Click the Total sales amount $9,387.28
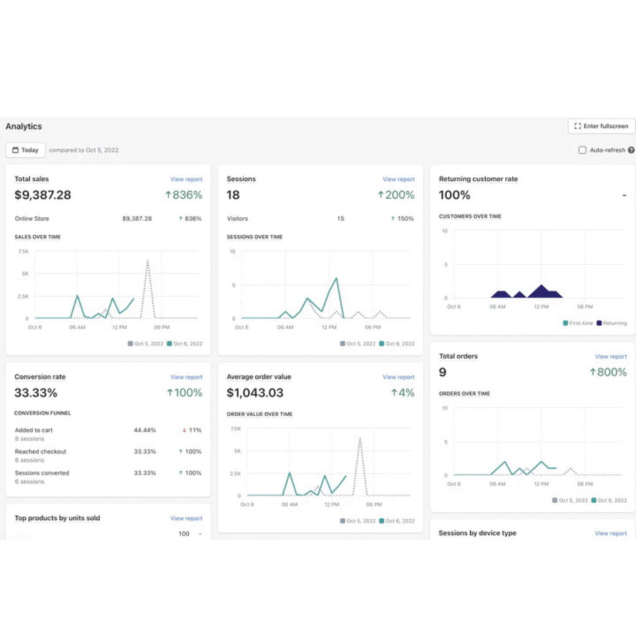Screen dimensions: 636x636 click(43, 195)
